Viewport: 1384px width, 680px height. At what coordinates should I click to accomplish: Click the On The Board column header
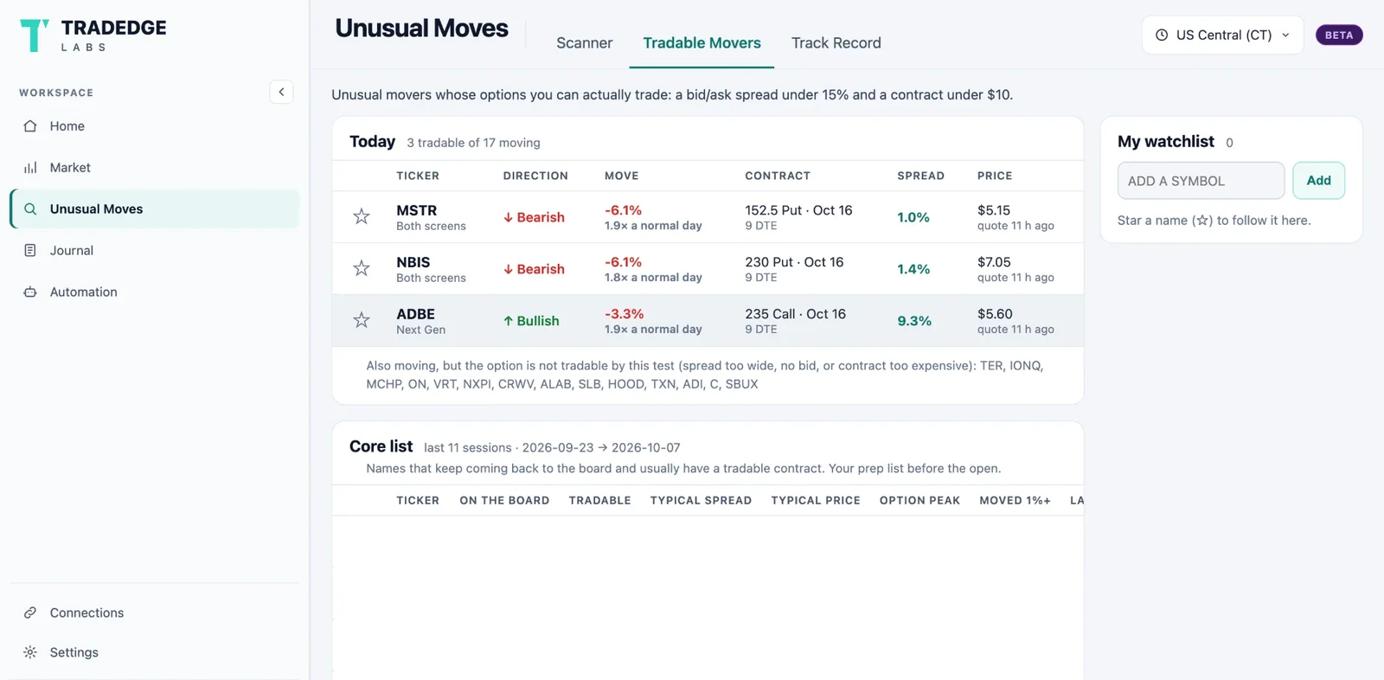[504, 501]
